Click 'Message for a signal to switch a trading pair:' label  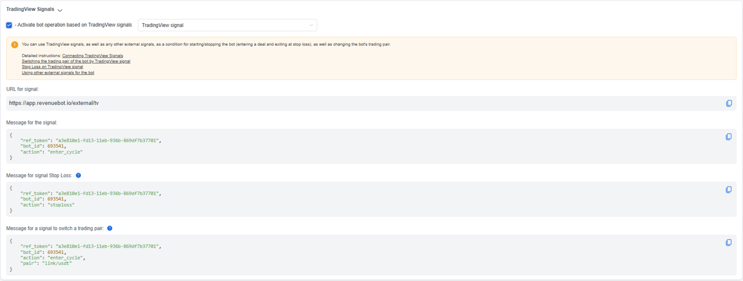[55, 229]
